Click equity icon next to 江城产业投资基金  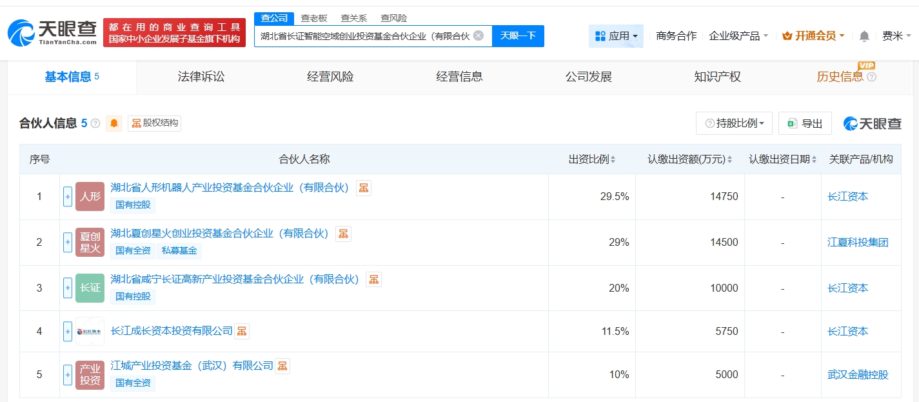pos(282,366)
